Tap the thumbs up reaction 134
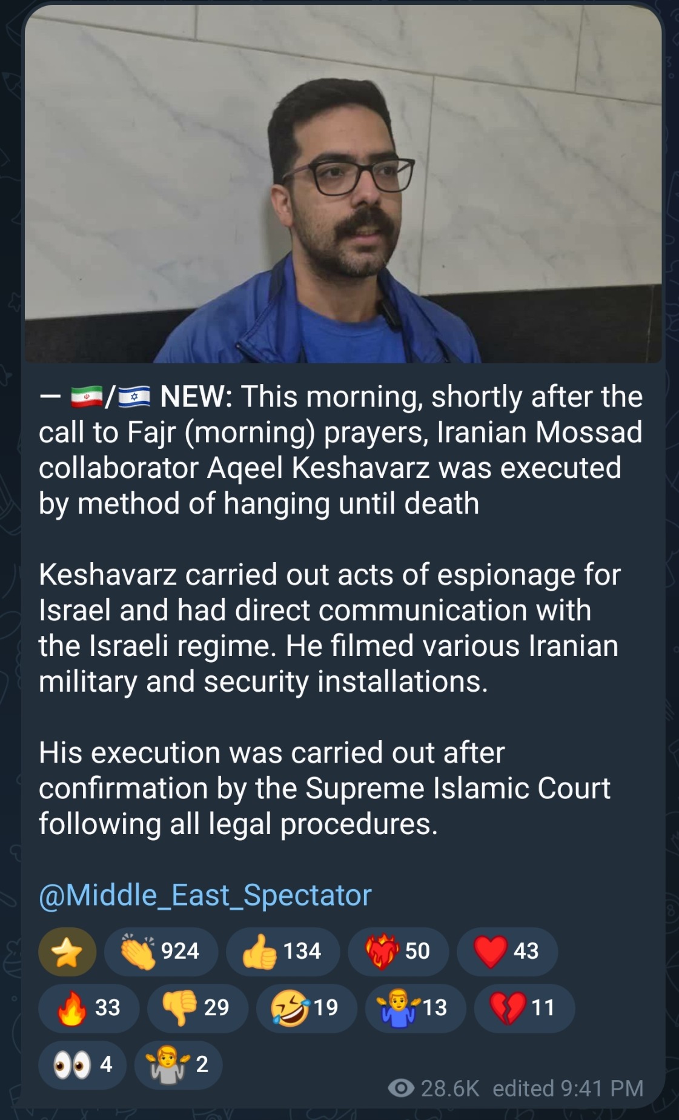679x1120 pixels. click(283, 952)
